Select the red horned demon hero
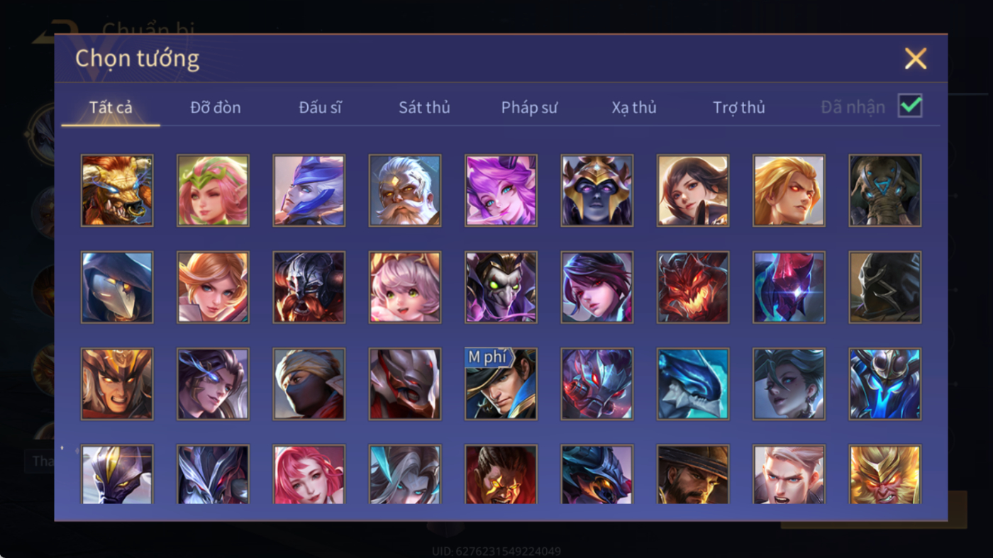993x558 pixels. coord(693,287)
